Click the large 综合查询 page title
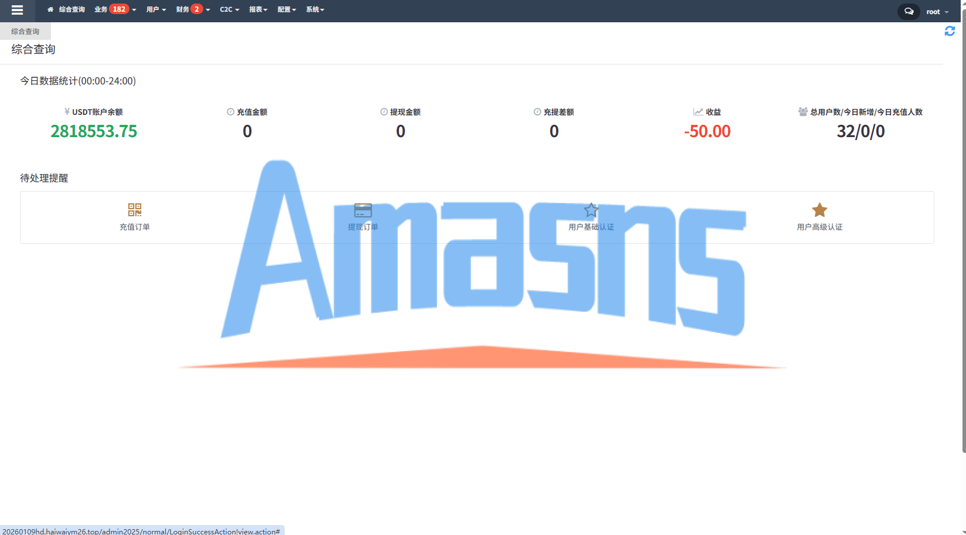This screenshot has height=535, width=966. [33, 49]
